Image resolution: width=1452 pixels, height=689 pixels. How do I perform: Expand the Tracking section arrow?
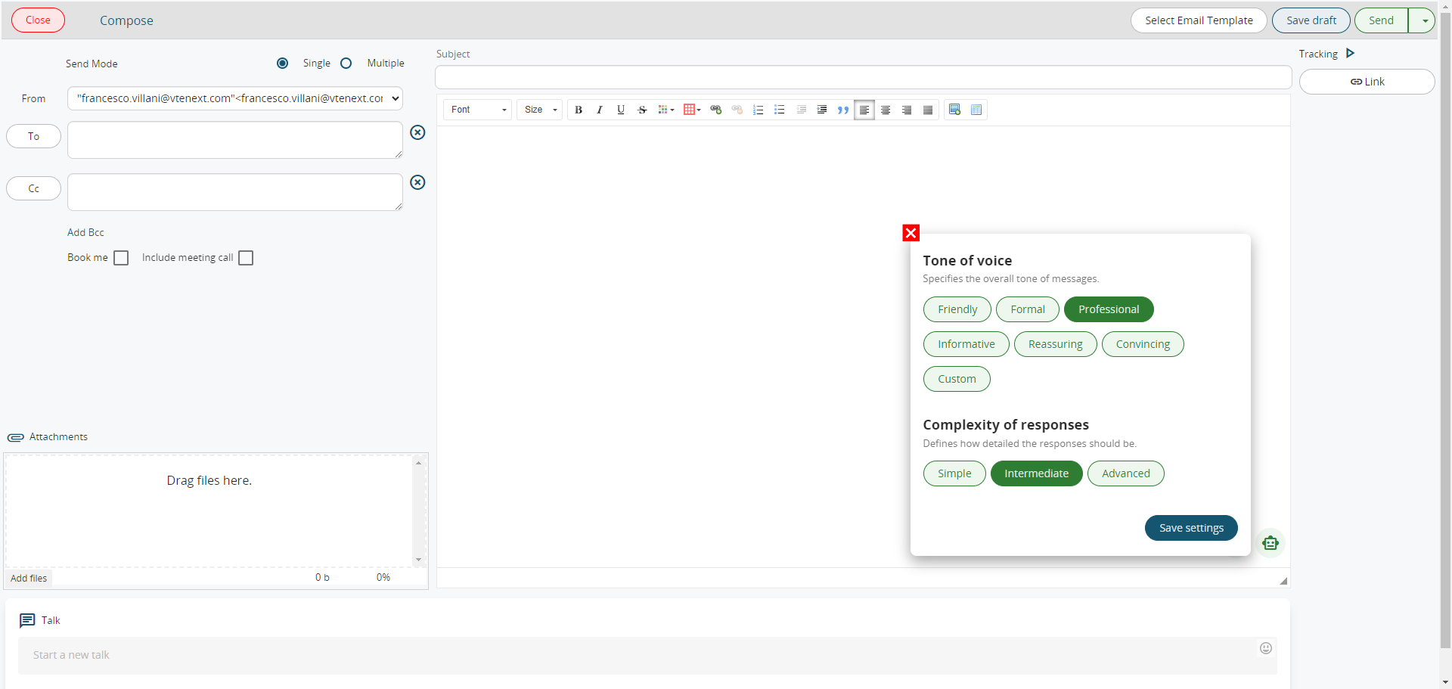(1351, 53)
